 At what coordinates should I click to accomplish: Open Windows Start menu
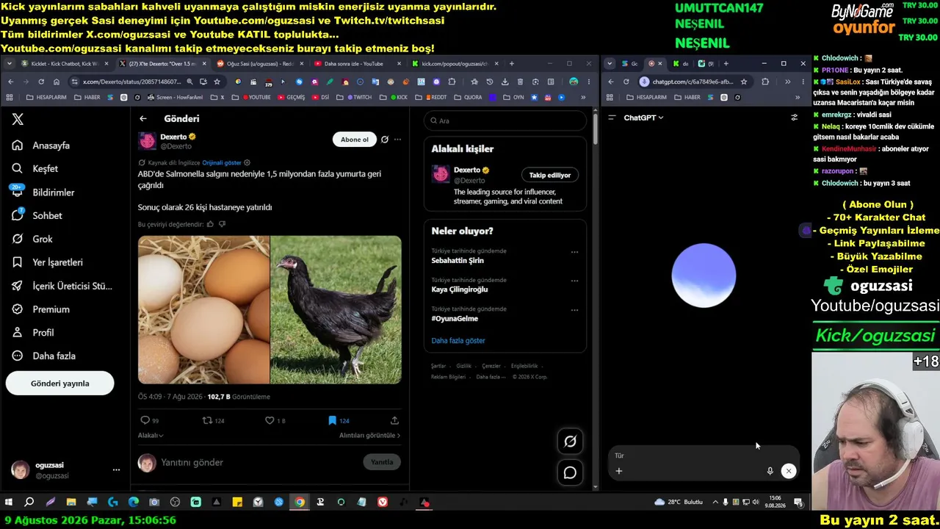(x=9, y=503)
